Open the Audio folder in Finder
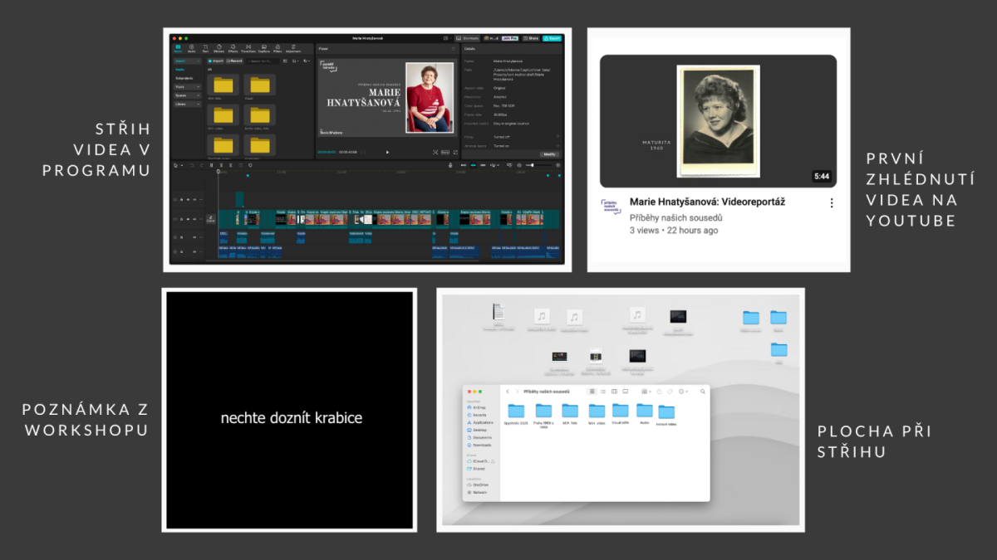This screenshot has width=997, height=560. click(645, 411)
